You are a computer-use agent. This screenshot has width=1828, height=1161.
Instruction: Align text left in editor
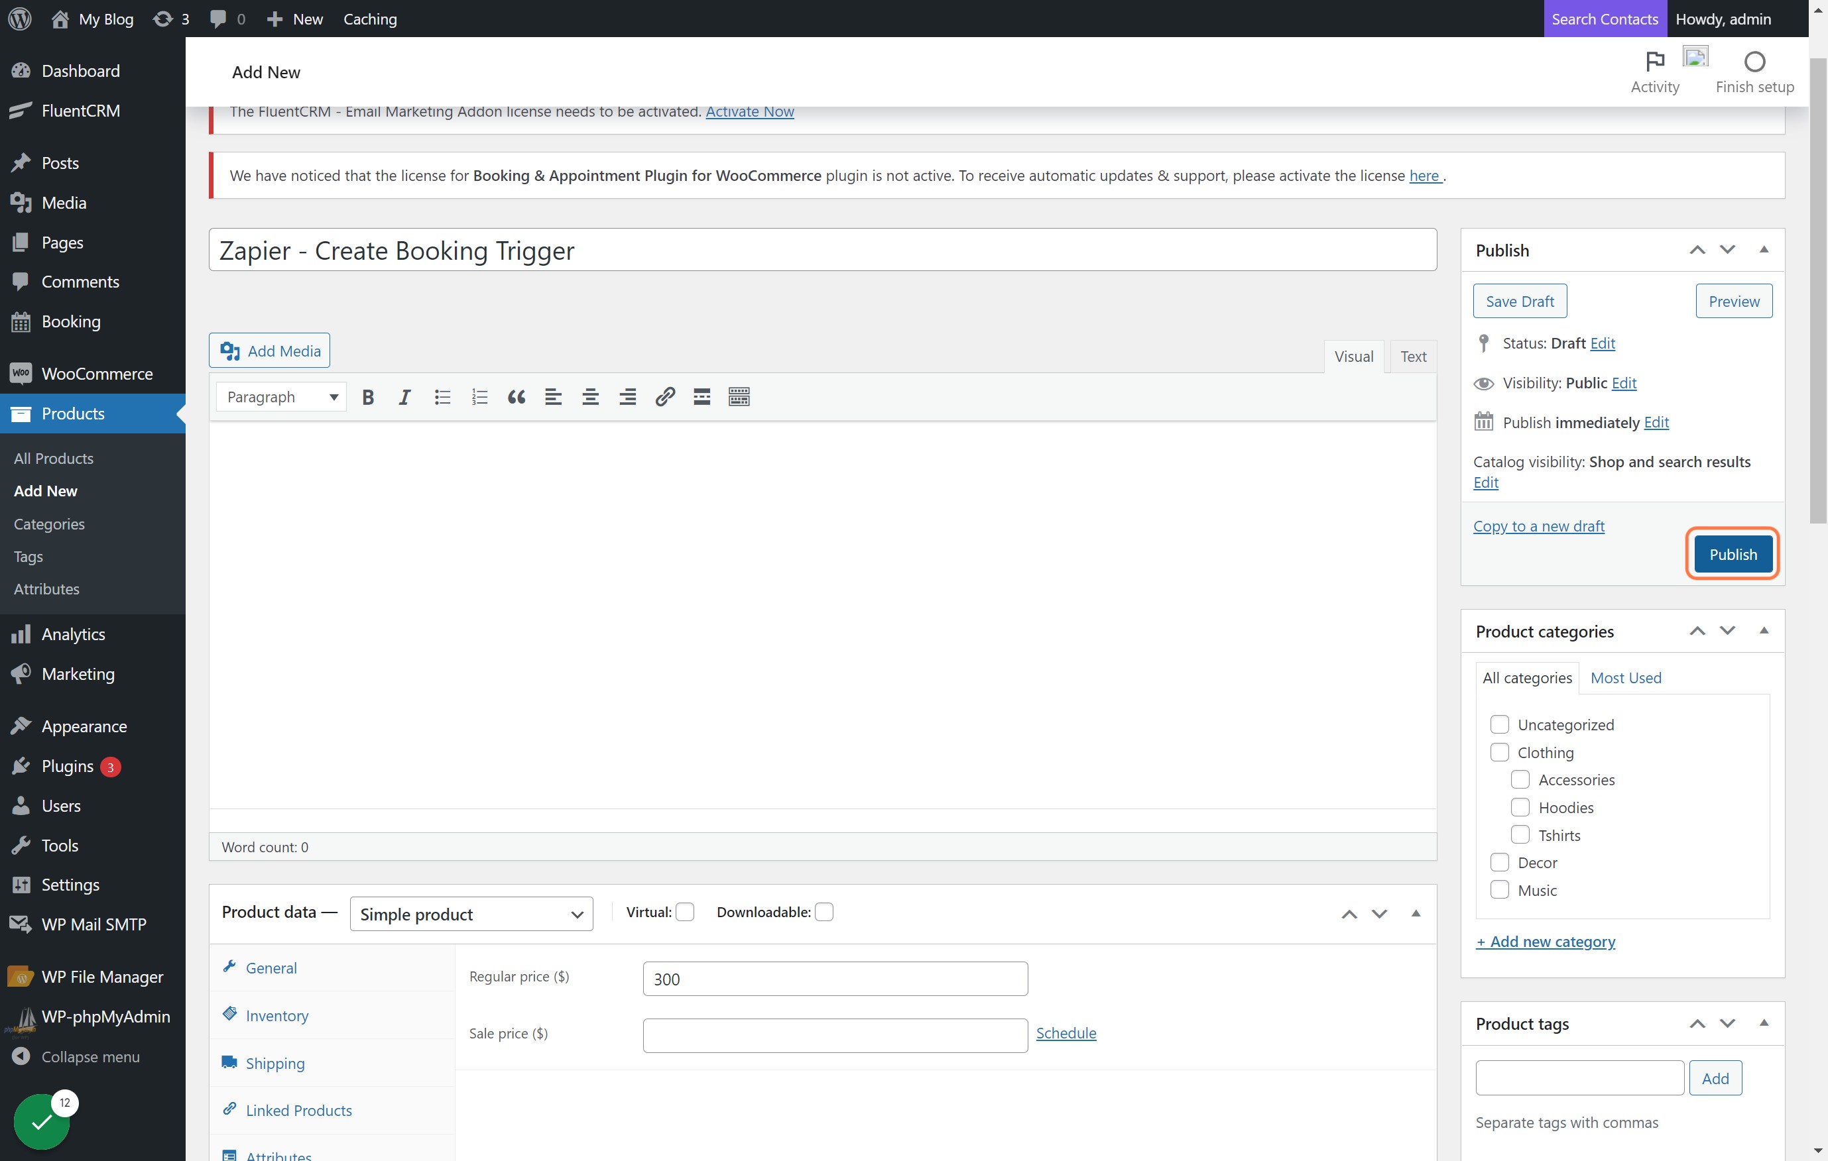click(x=554, y=397)
